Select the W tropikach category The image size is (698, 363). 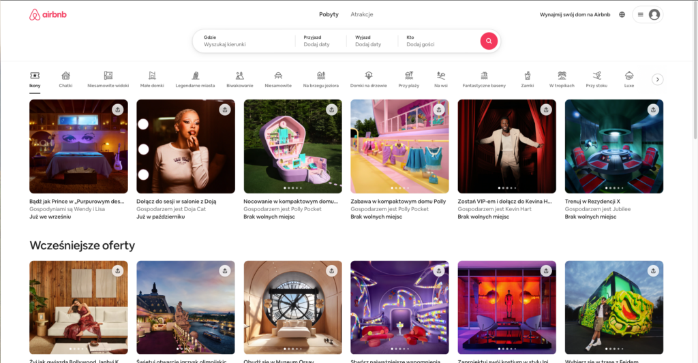pos(562,79)
